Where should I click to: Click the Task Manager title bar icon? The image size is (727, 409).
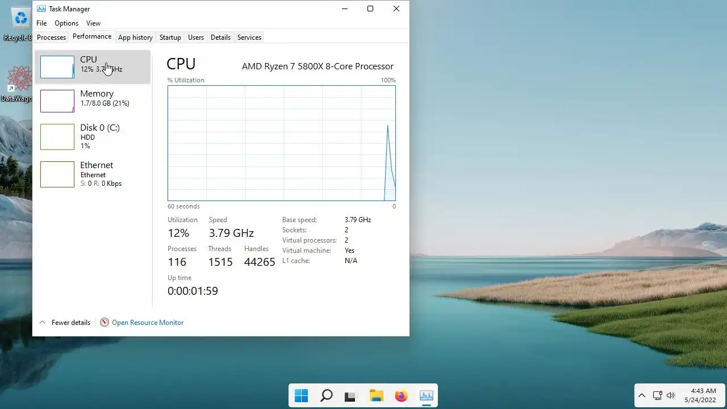click(41, 9)
